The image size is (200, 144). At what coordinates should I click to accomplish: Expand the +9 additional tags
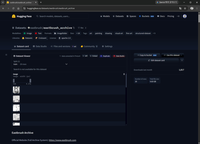click(x=154, y=33)
